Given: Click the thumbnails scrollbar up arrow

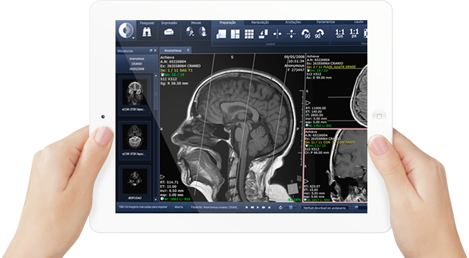Looking at the screenshot, I should click(x=155, y=76).
